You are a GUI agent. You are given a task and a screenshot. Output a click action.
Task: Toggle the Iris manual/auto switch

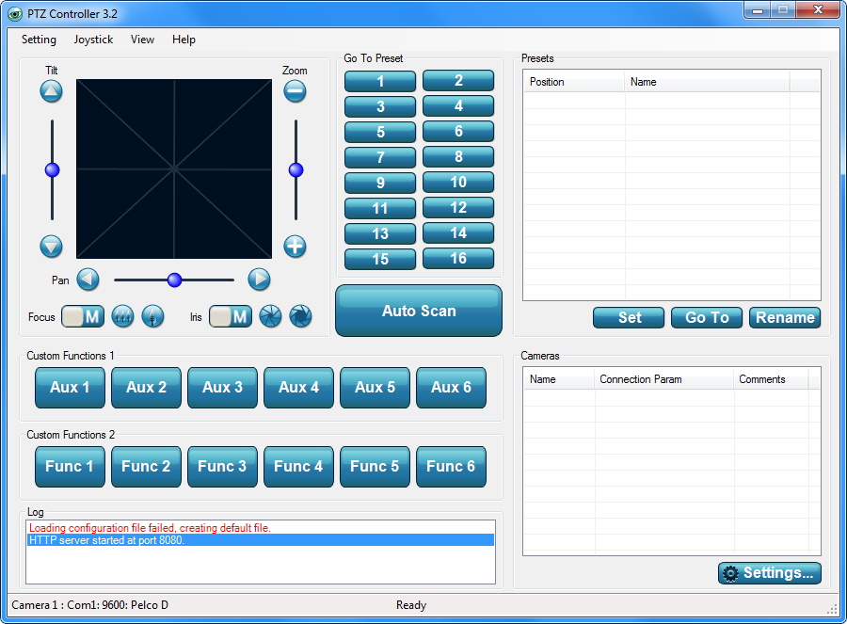point(231,316)
